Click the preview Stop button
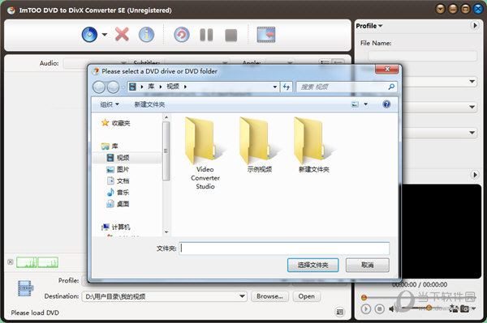The height and width of the screenshot is (323, 487). [379, 308]
